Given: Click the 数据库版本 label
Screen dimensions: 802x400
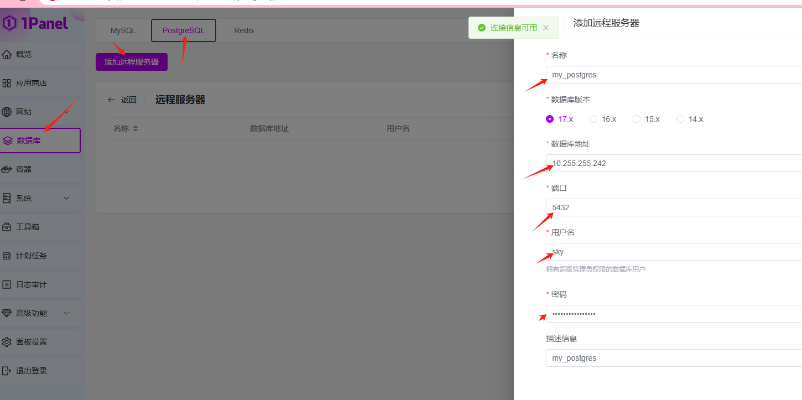Looking at the screenshot, I should (x=571, y=100).
